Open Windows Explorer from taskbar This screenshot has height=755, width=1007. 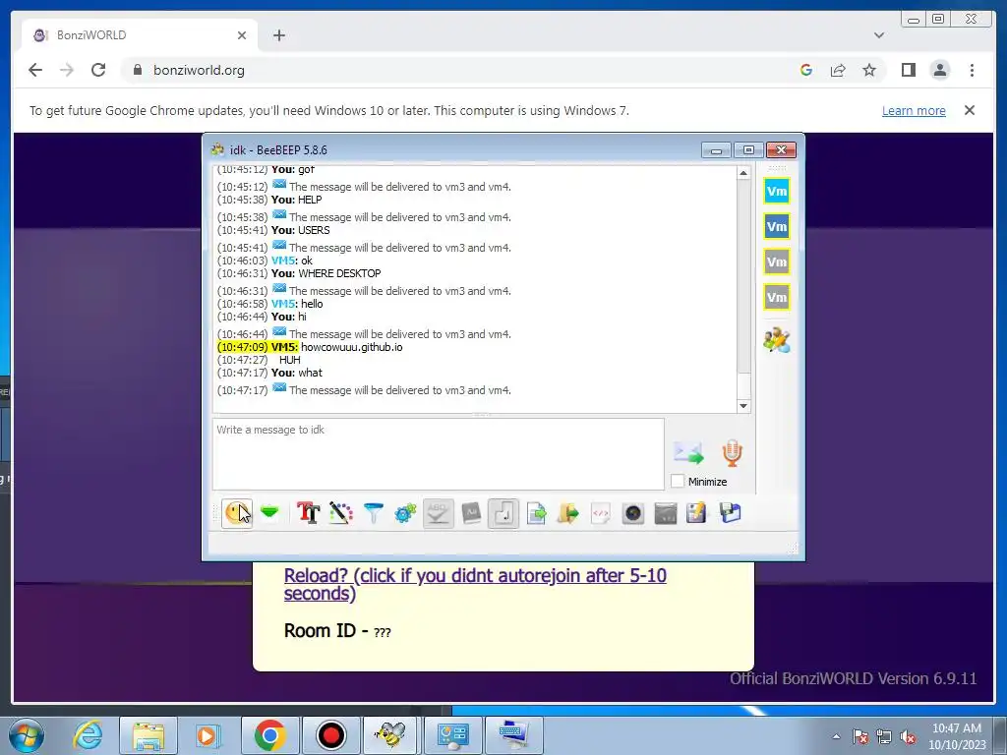pos(148,735)
